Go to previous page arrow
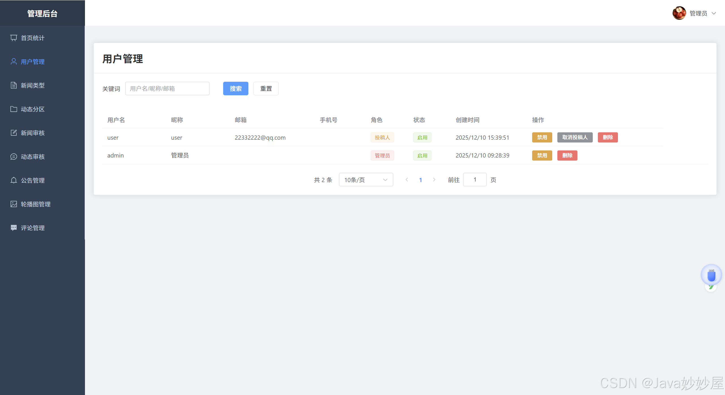 click(407, 180)
